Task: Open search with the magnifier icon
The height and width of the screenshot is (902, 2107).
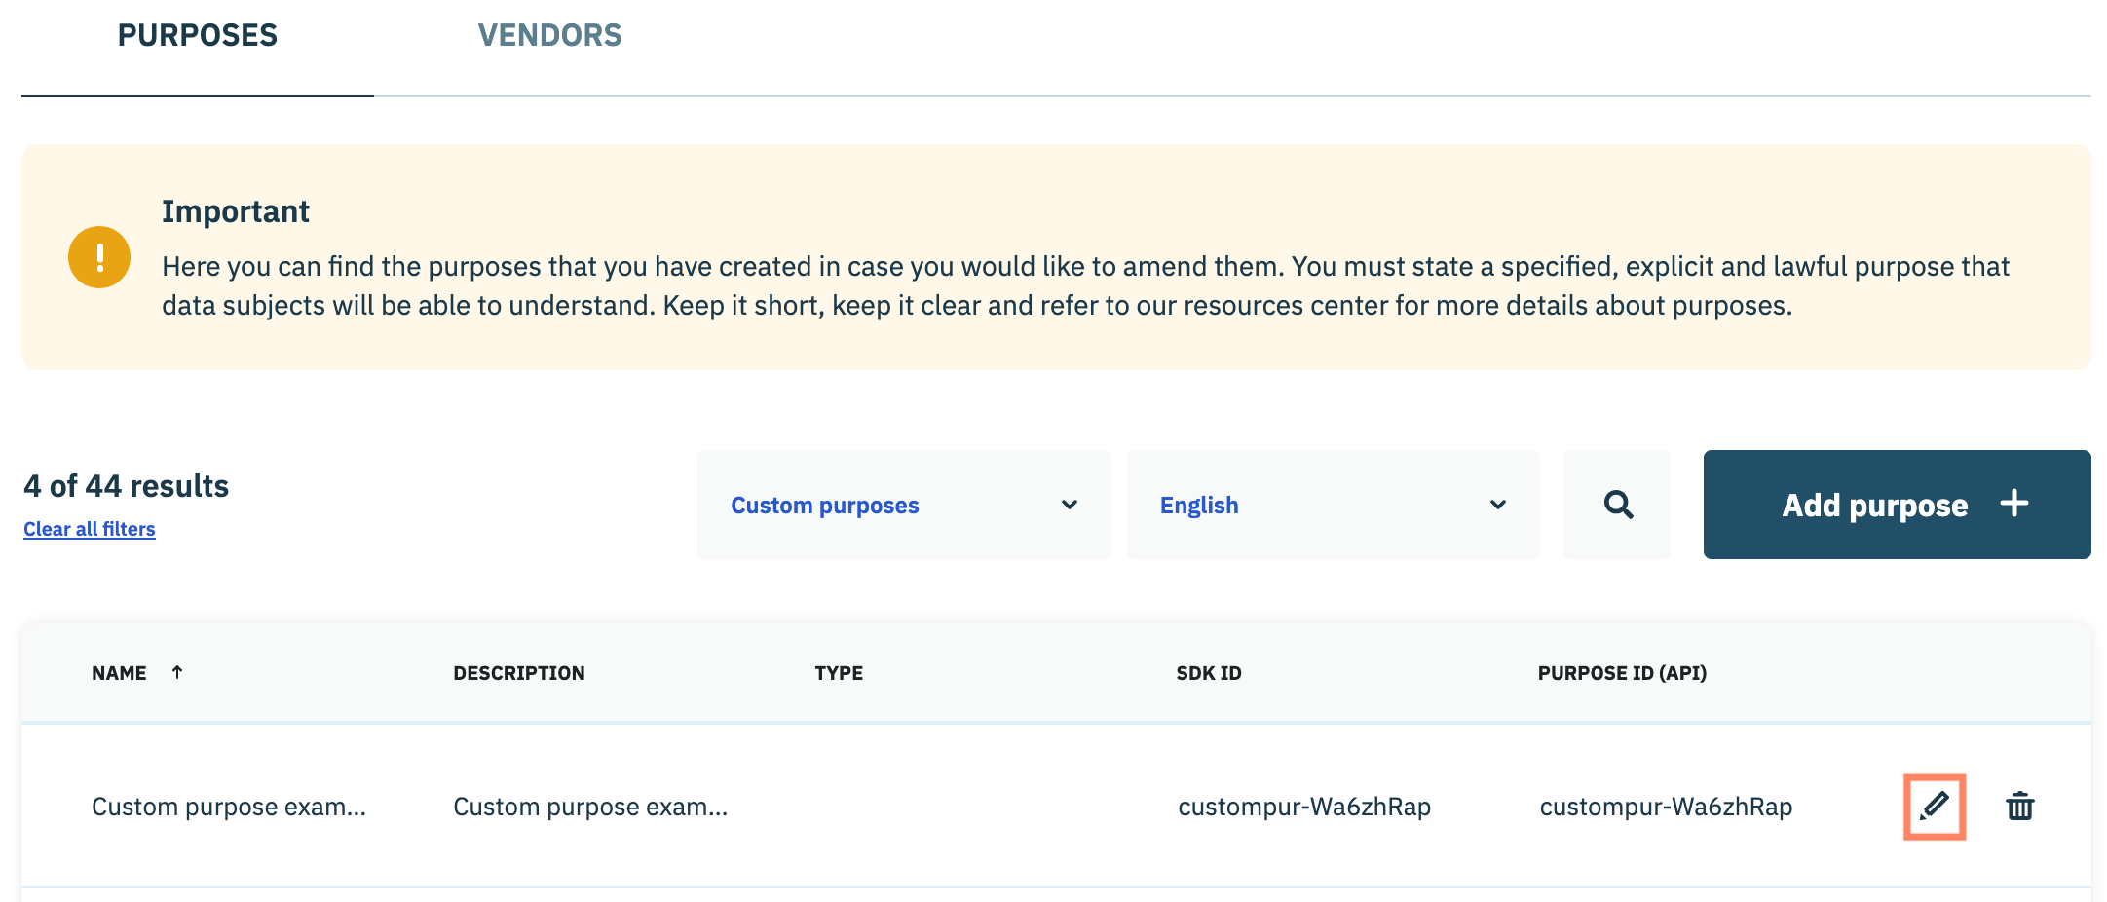Action: pyautogui.click(x=1617, y=505)
